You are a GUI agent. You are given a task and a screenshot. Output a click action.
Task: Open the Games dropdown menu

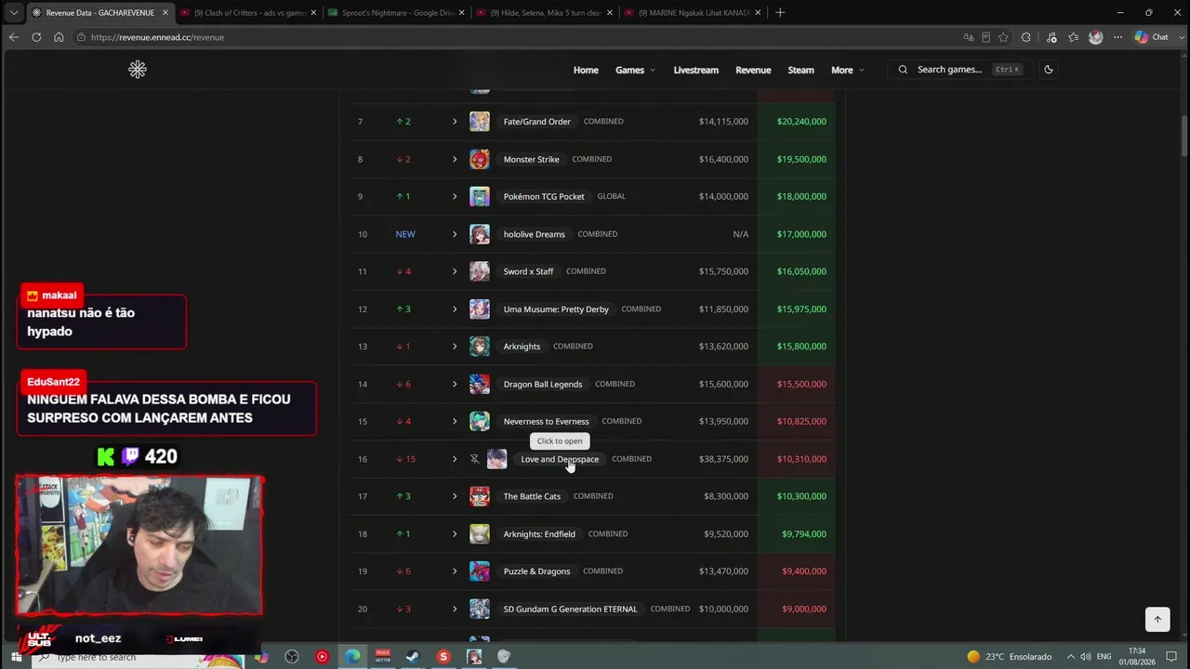coord(635,70)
